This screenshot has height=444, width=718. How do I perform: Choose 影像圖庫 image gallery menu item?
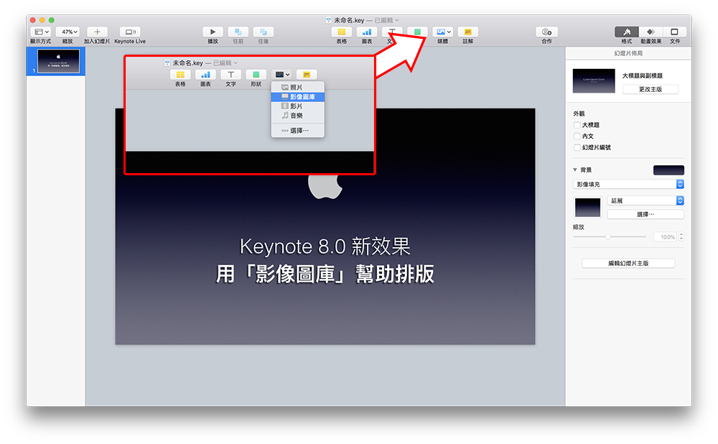click(x=298, y=97)
